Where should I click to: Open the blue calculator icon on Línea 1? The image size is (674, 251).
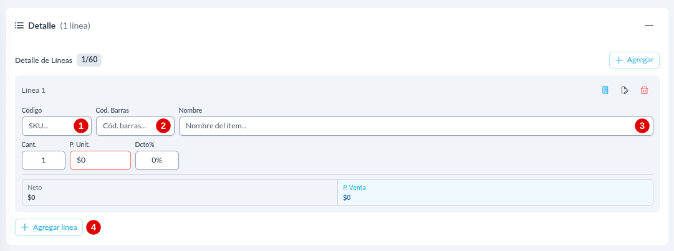point(605,90)
